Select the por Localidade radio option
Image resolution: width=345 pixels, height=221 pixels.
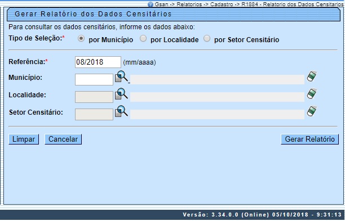pos(143,39)
